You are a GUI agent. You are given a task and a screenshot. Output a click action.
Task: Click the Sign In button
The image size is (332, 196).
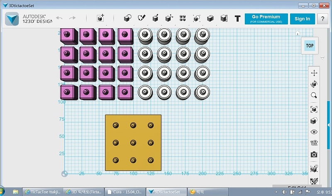click(x=303, y=19)
